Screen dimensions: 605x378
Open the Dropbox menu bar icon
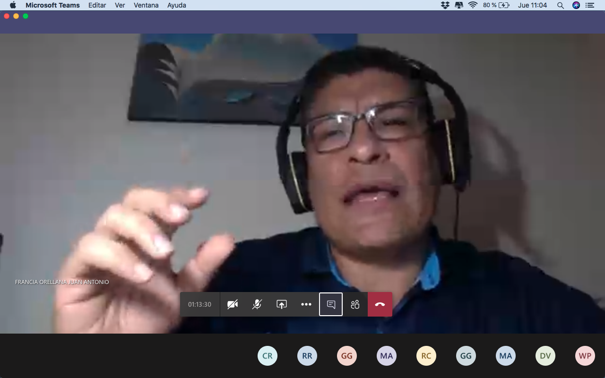coord(445,5)
